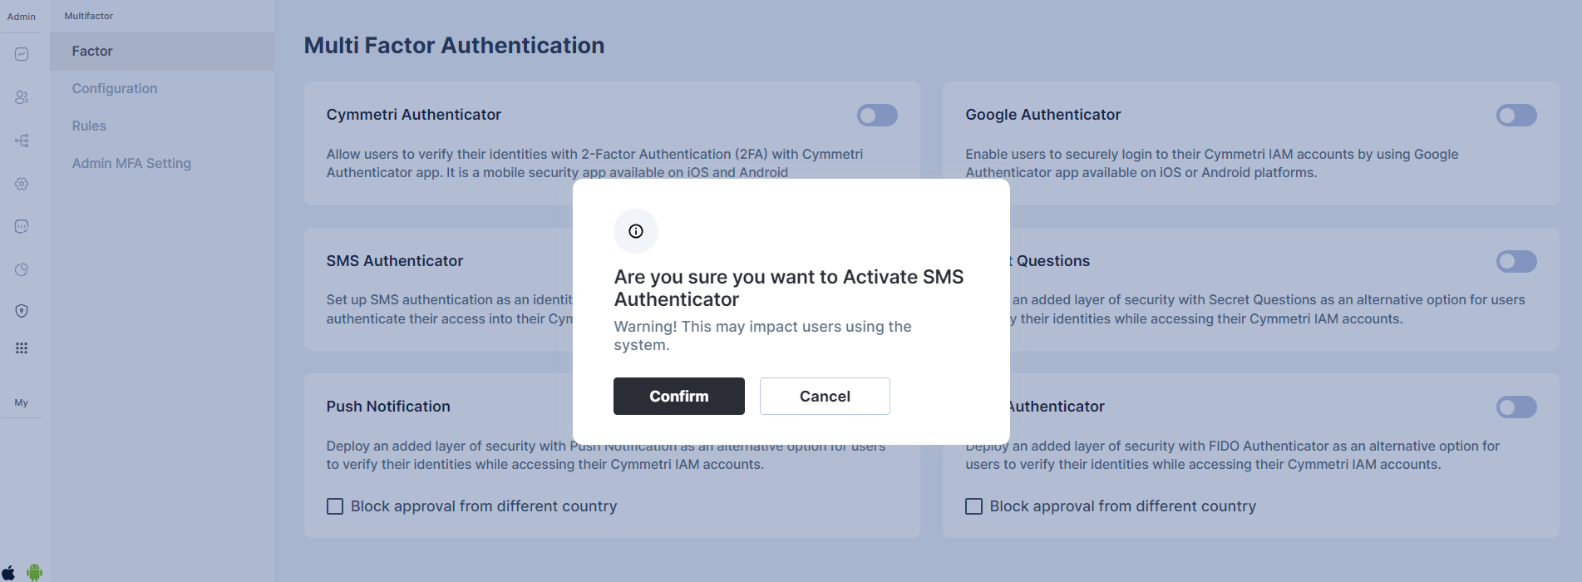Open the pie chart reports icon
Screen dimensions: 1582x582
pyautogui.click(x=22, y=269)
